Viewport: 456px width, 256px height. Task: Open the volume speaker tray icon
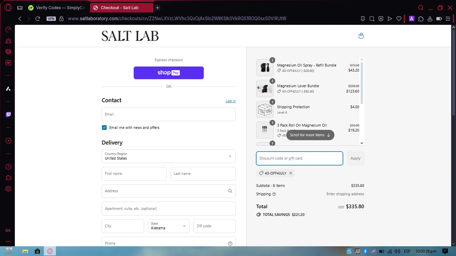pos(397,251)
